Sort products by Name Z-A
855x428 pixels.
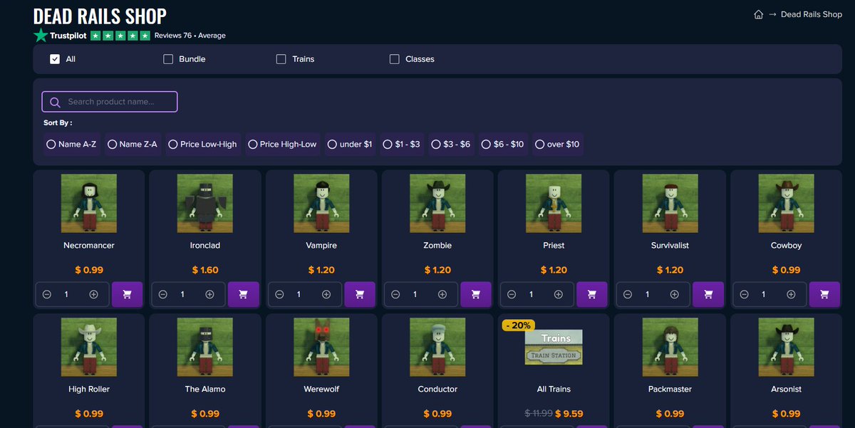pos(133,144)
